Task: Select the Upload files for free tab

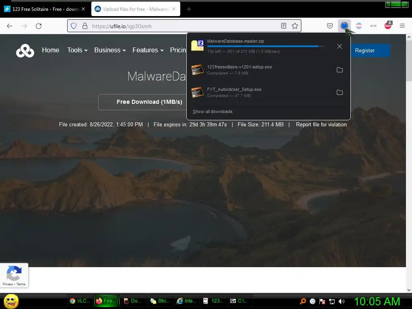Action: pos(136,9)
